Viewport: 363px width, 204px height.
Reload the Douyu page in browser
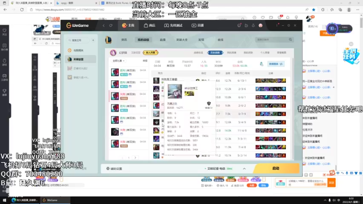(22, 10)
